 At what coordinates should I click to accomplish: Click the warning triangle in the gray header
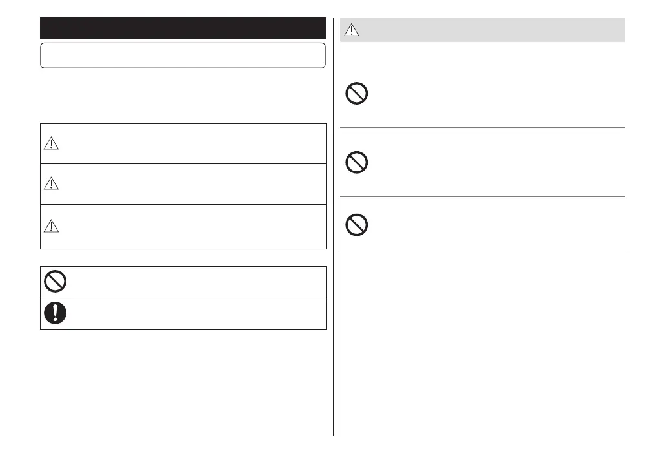352,30
